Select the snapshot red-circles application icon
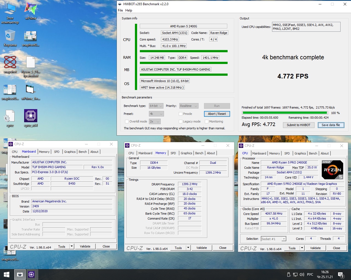The image size is (351, 280). [10, 65]
